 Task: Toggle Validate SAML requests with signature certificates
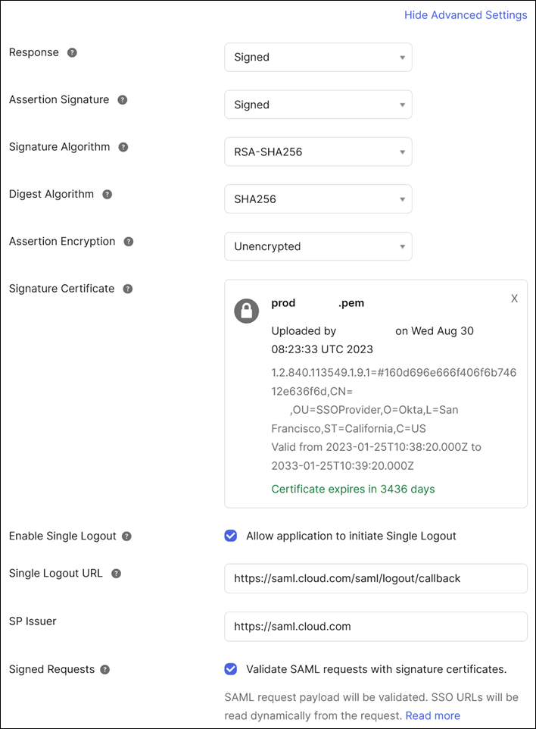point(231,669)
